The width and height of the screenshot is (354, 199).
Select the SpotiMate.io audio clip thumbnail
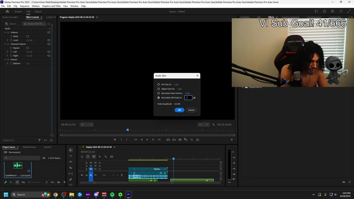18,166
